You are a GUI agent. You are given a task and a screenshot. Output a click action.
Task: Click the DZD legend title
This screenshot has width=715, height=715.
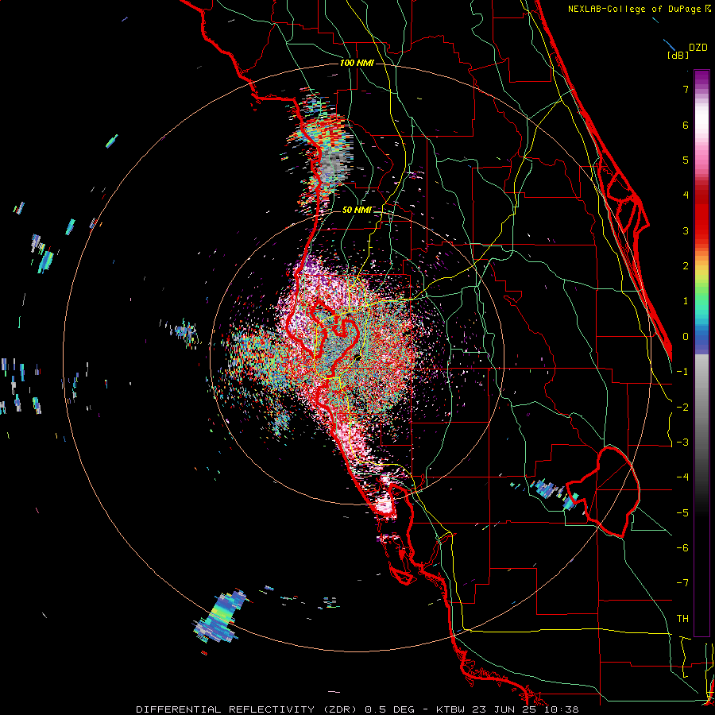pos(698,48)
